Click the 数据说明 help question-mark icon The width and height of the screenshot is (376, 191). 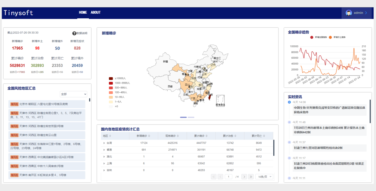coord(74,33)
